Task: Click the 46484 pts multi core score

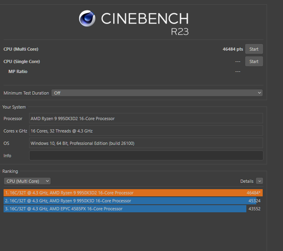Action: click(x=233, y=49)
